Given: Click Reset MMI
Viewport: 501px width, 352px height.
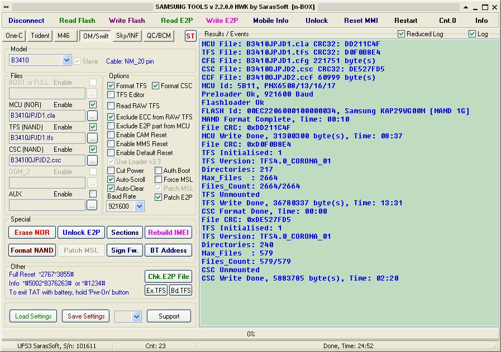Looking at the screenshot, I should tap(361, 21).
